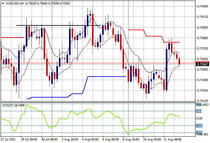Select the 0.73755 price axis label
Screen dimensions: 210x143
click(202, 48)
